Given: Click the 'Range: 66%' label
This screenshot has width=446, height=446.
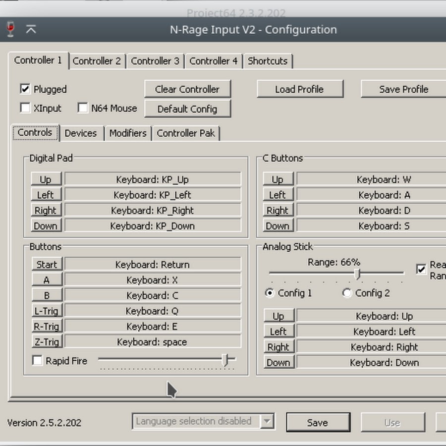Looking at the screenshot, I should click(334, 262).
